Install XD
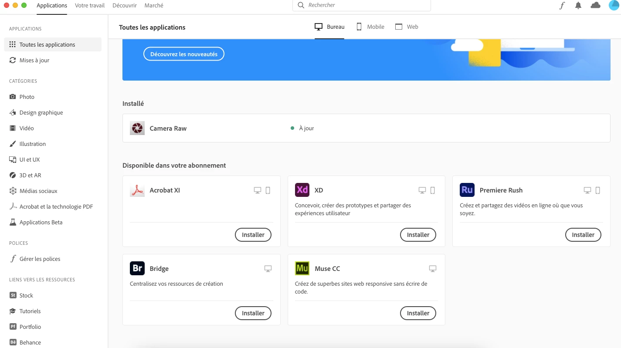The width and height of the screenshot is (621, 348). pyautogui.click(x=418, y=235)
